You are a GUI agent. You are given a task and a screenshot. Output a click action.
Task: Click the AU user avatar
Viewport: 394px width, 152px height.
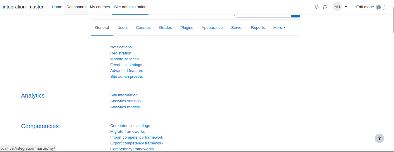pyautogui.click(x=337, y=7)
